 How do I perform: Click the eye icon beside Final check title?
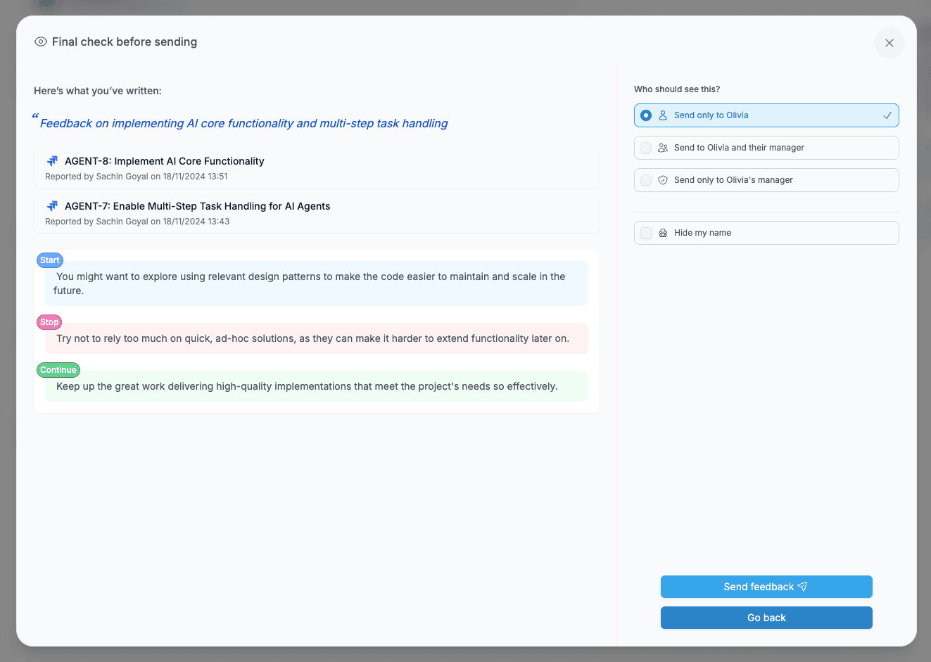[41, 42]
